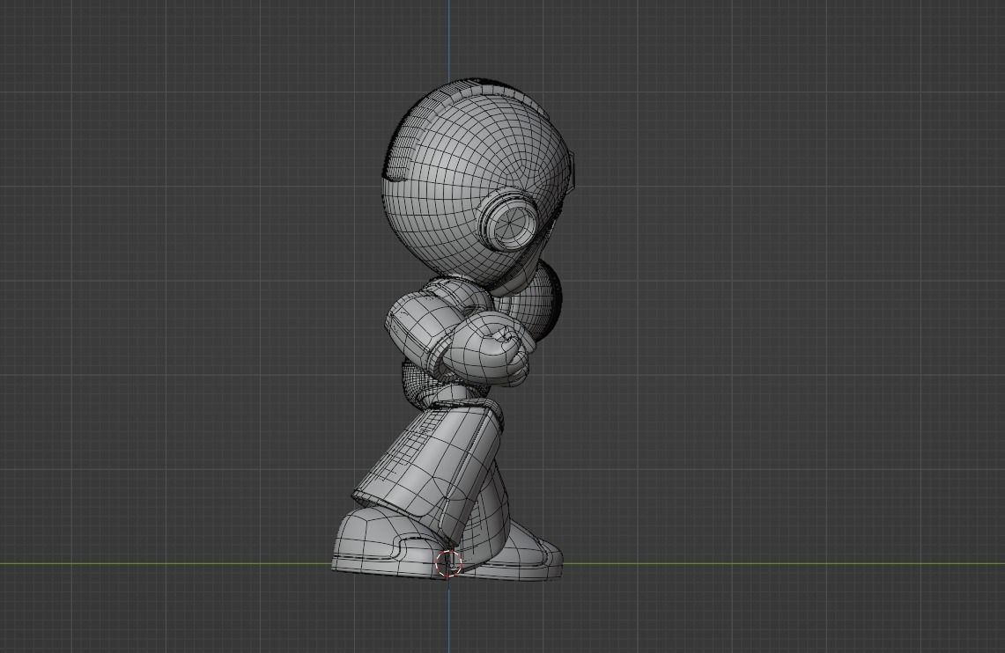The height and width of the screenshot is (653, 1005).
Task: Click the red-white 3D cursor at the feet
Action: tap(448, 563)
